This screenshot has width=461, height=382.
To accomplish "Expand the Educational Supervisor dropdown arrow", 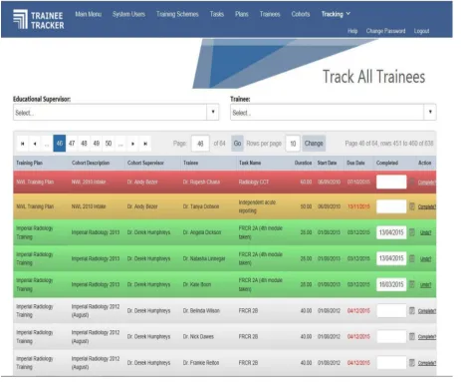I will tap(213, 112).
